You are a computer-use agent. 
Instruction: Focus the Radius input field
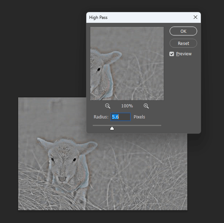[x=121, y=117]
